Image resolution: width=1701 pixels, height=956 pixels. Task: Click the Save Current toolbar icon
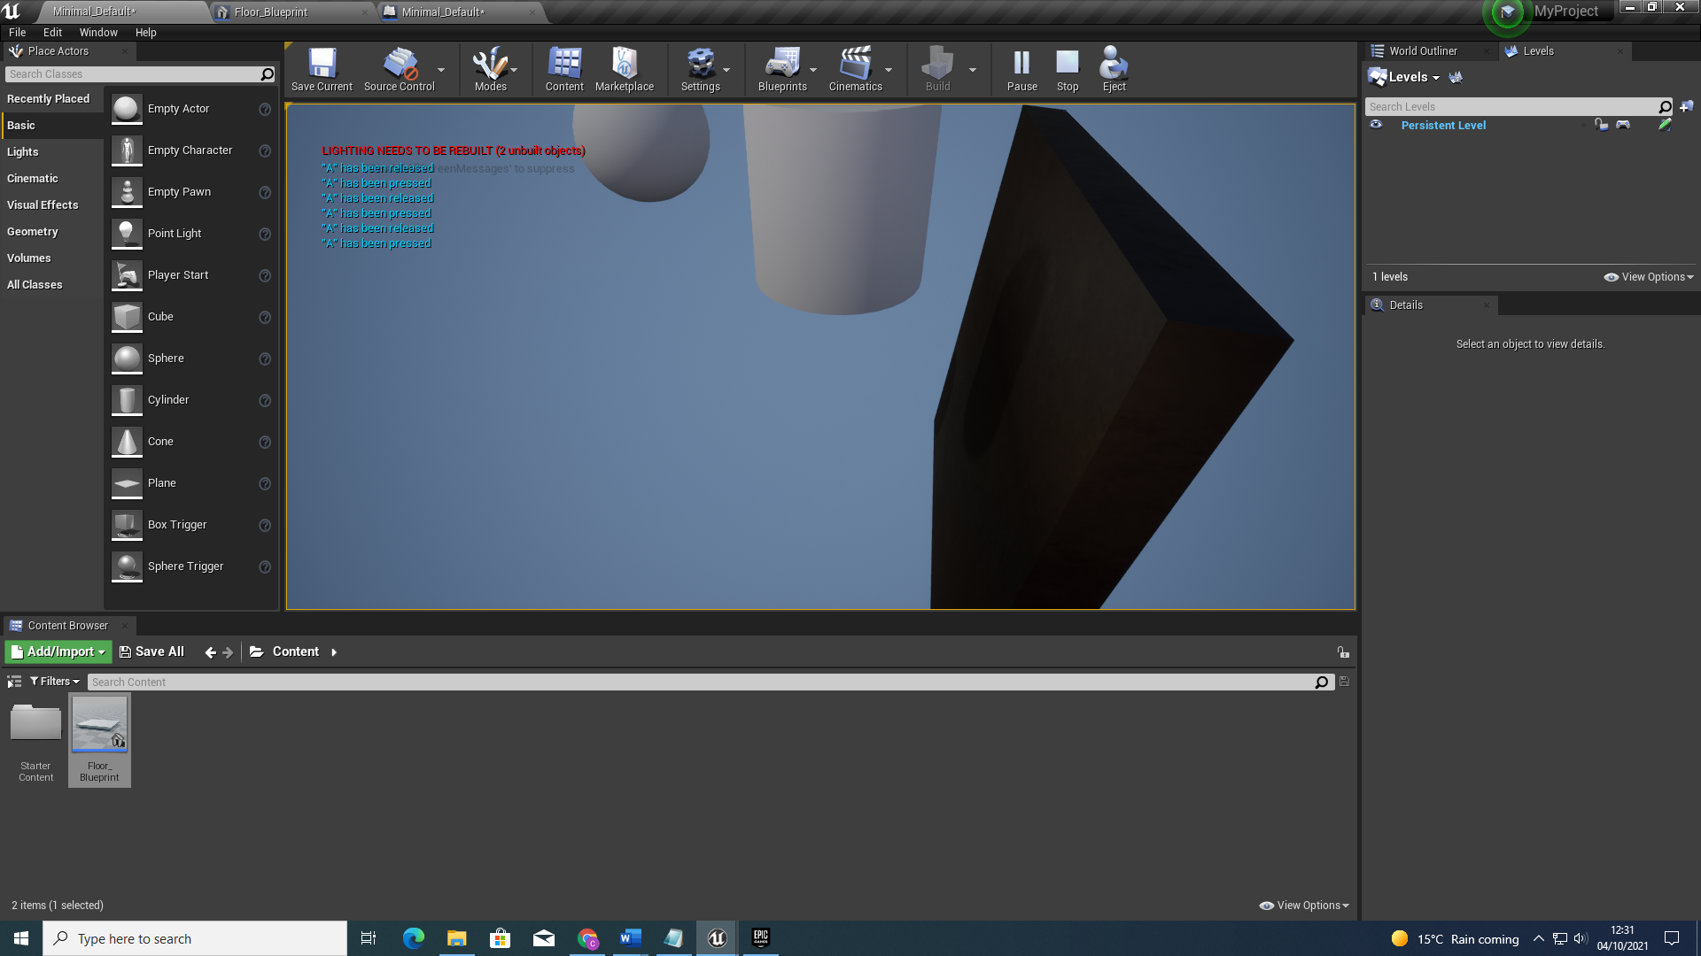322,69
